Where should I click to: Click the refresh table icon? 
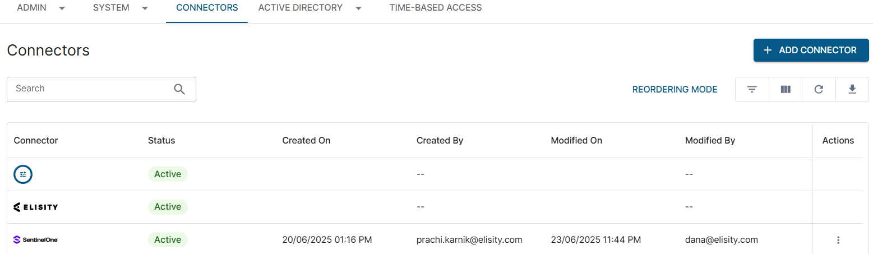point(819,89)
